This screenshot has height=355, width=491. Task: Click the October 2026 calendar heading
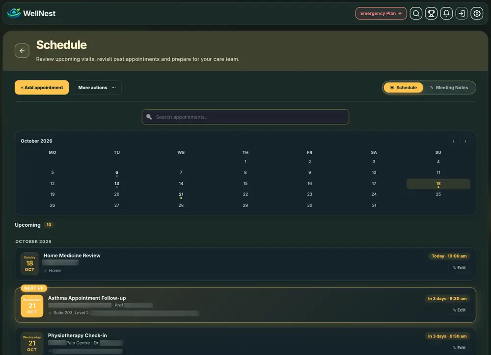pos(37,141)
